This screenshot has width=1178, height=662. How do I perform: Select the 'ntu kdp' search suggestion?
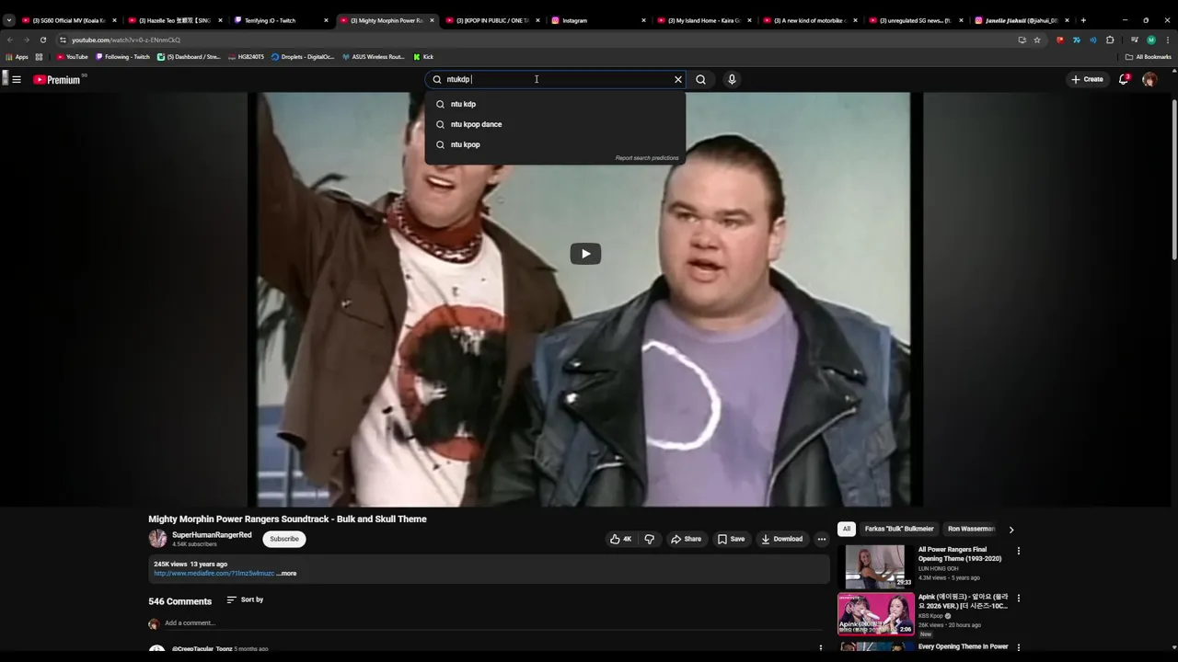tap(555, 104)
